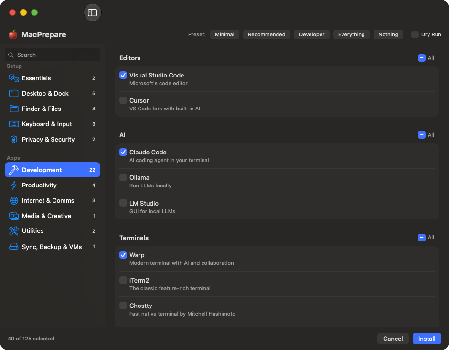The image size is (449, 350).
Task: Click the MacPrepare apple logo
Action: (13, 34)
